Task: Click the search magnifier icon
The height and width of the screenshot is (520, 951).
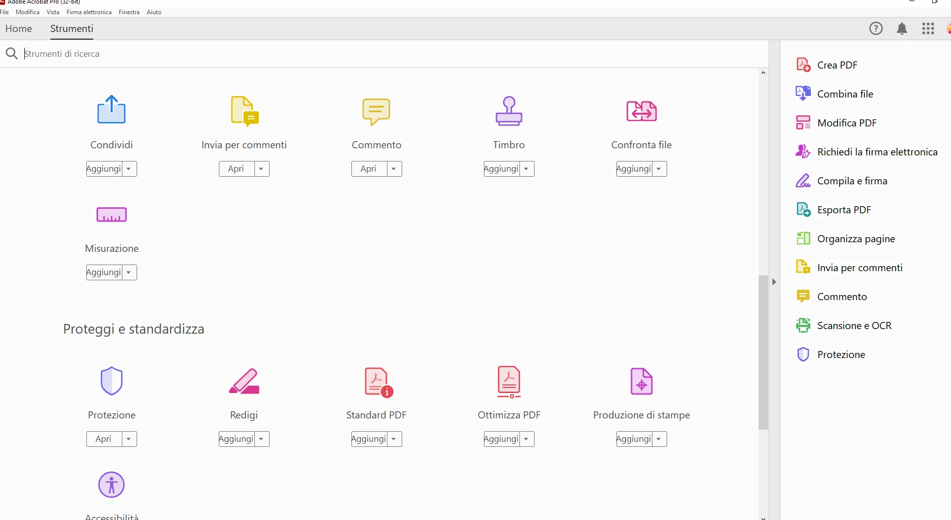Action: click(x=11, y=53)
